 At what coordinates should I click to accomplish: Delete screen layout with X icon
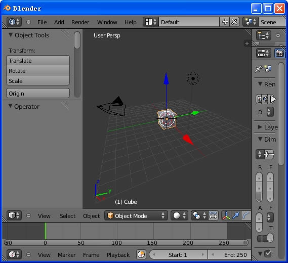234,22
